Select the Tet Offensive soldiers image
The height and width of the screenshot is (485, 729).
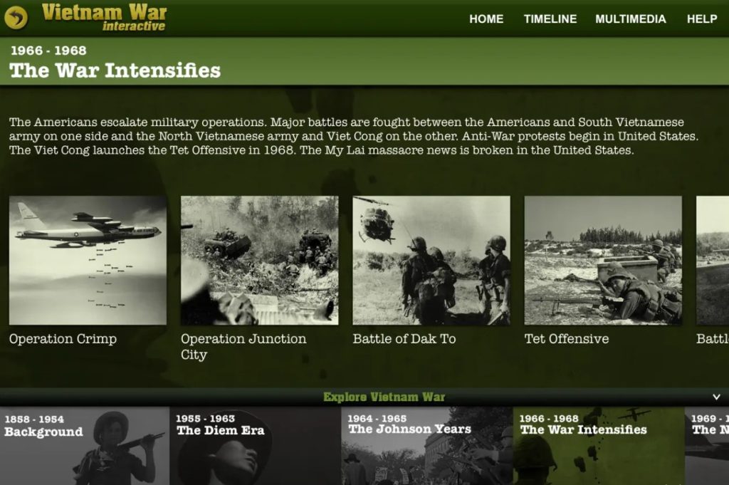pyautogui.click(x=602, y=261)
